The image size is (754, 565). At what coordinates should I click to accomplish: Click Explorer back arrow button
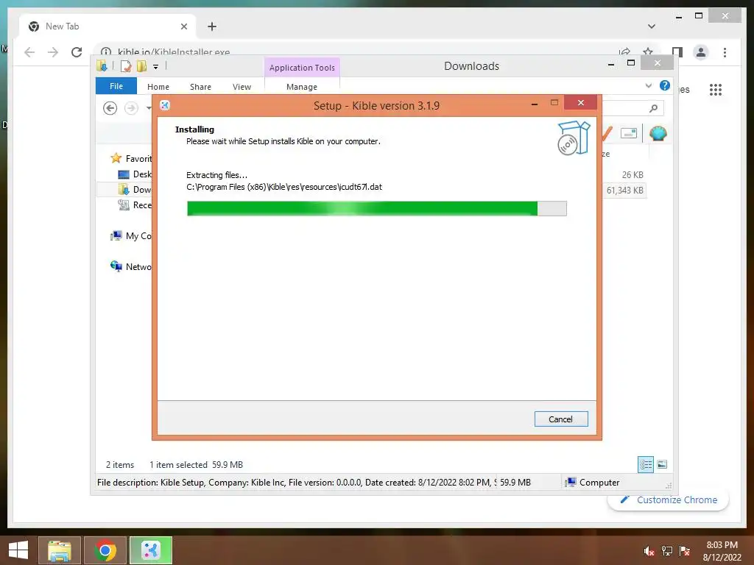[x=110, y=108]
